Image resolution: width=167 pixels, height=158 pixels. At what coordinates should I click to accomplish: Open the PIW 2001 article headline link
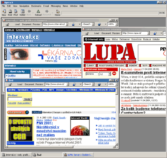[x=51, y=129]
